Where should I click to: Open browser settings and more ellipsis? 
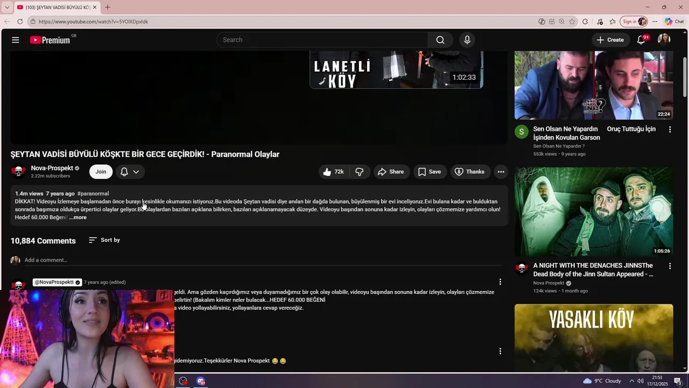(x=655, y=22)
